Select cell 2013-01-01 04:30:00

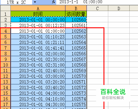(38, 104)
